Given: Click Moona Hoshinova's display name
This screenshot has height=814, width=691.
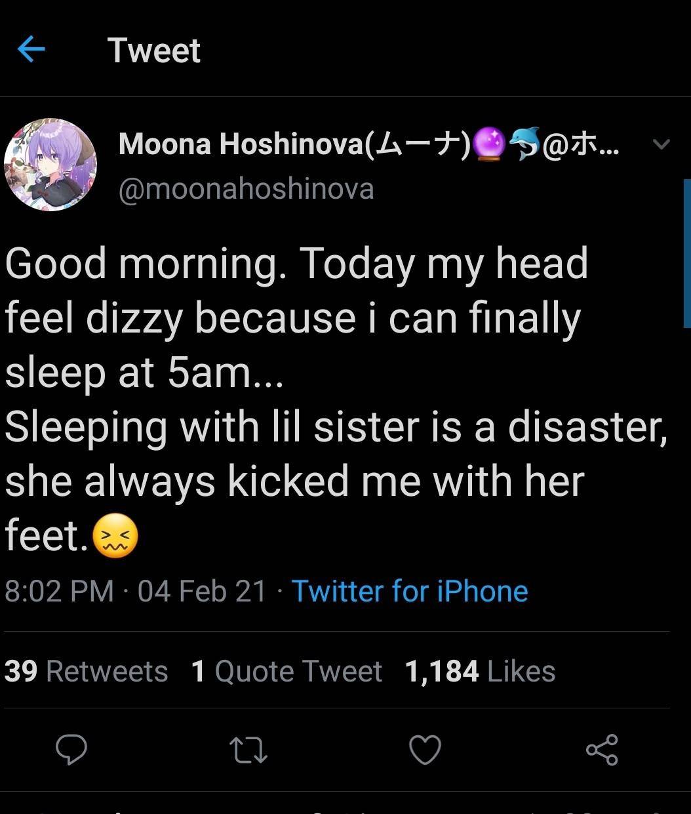Looking at the screenshot, I should point(262,143).
